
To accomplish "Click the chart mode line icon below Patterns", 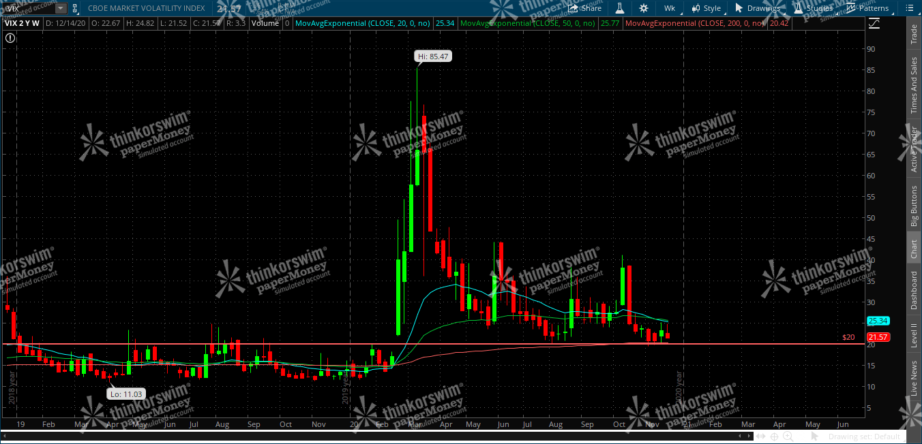I will [874, 23].
